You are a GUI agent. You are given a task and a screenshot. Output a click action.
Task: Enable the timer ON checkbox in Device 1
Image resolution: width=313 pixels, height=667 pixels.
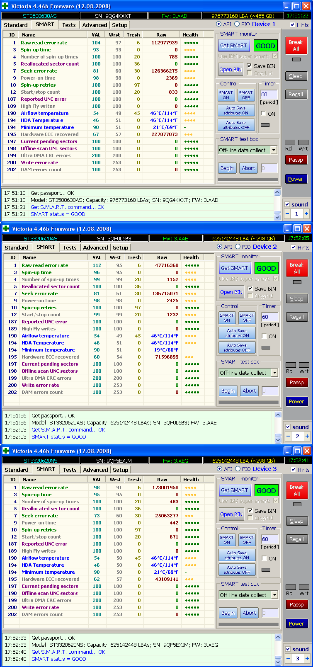click(x=263, y=114)
